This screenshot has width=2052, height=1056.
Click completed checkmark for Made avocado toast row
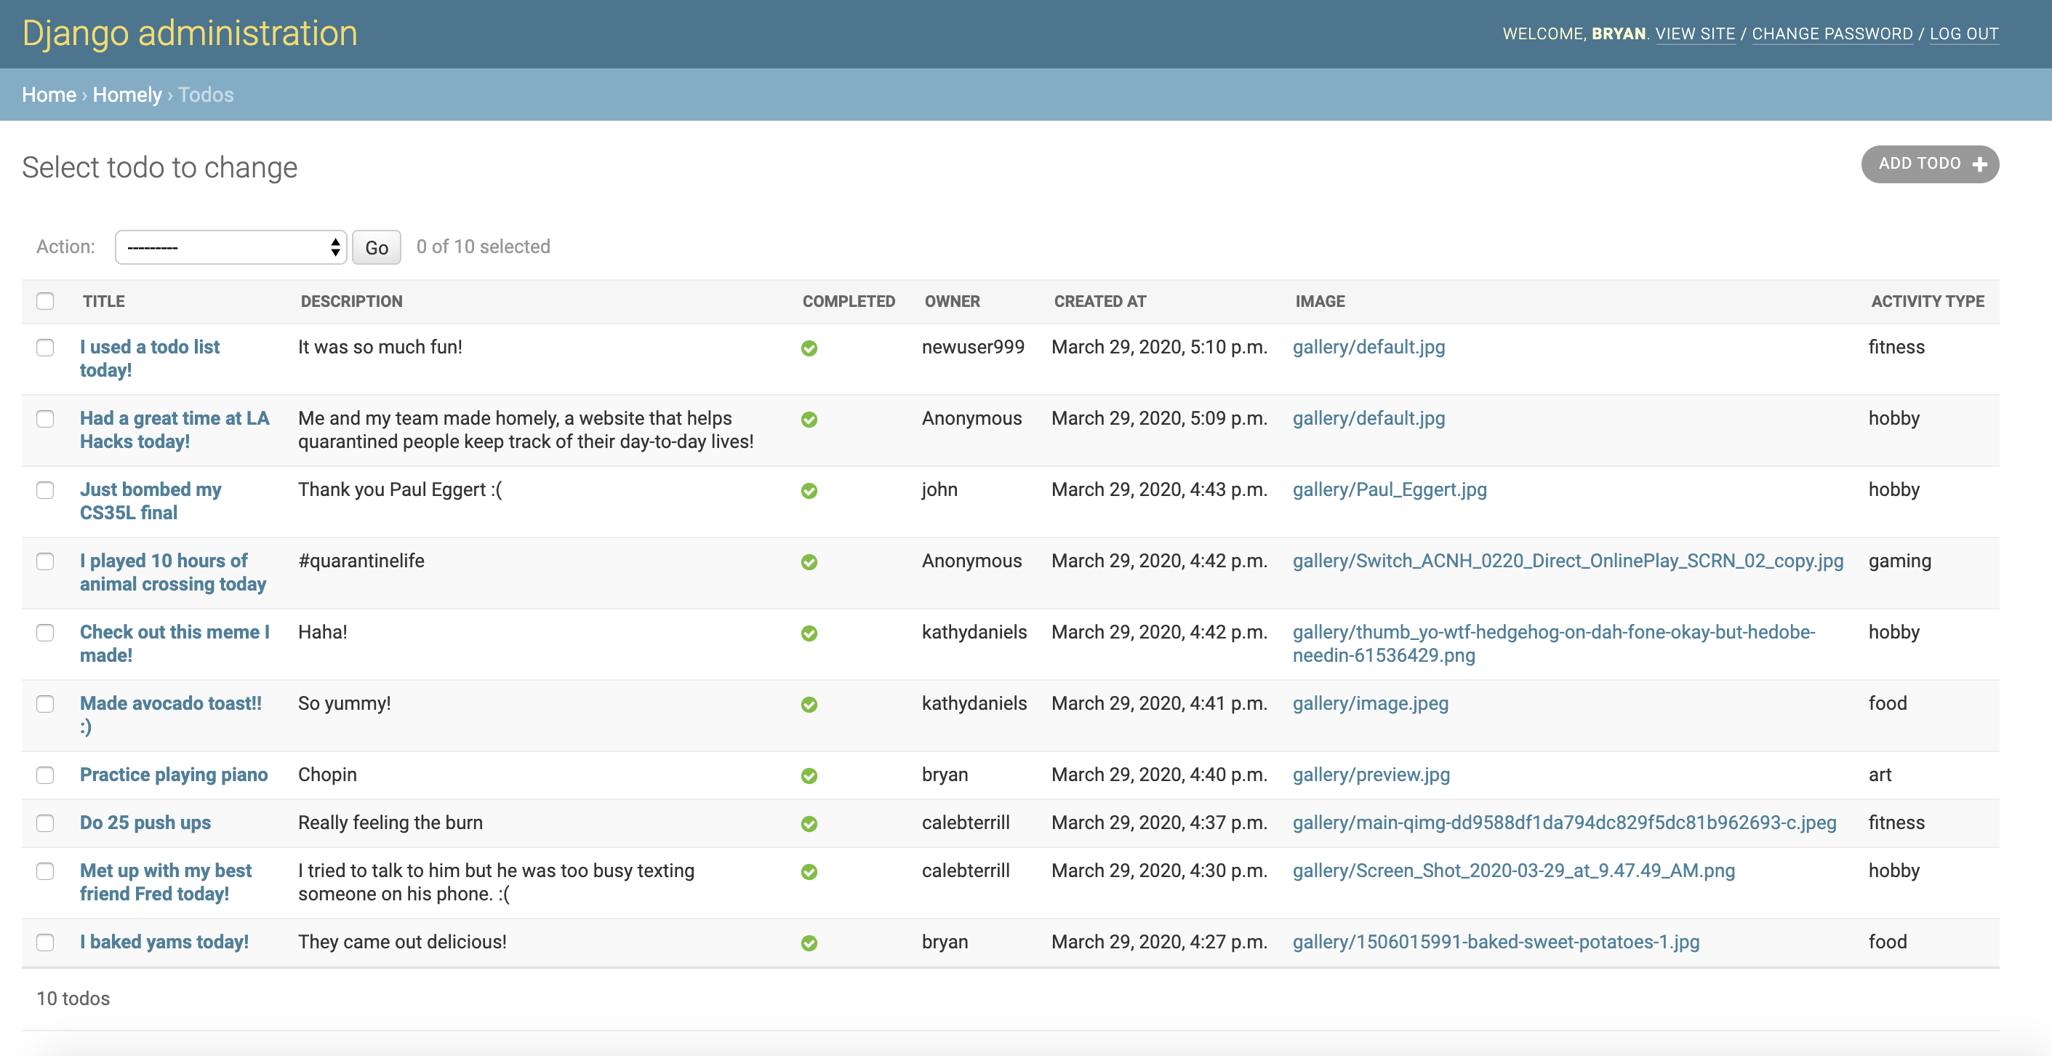coord(809,705)
